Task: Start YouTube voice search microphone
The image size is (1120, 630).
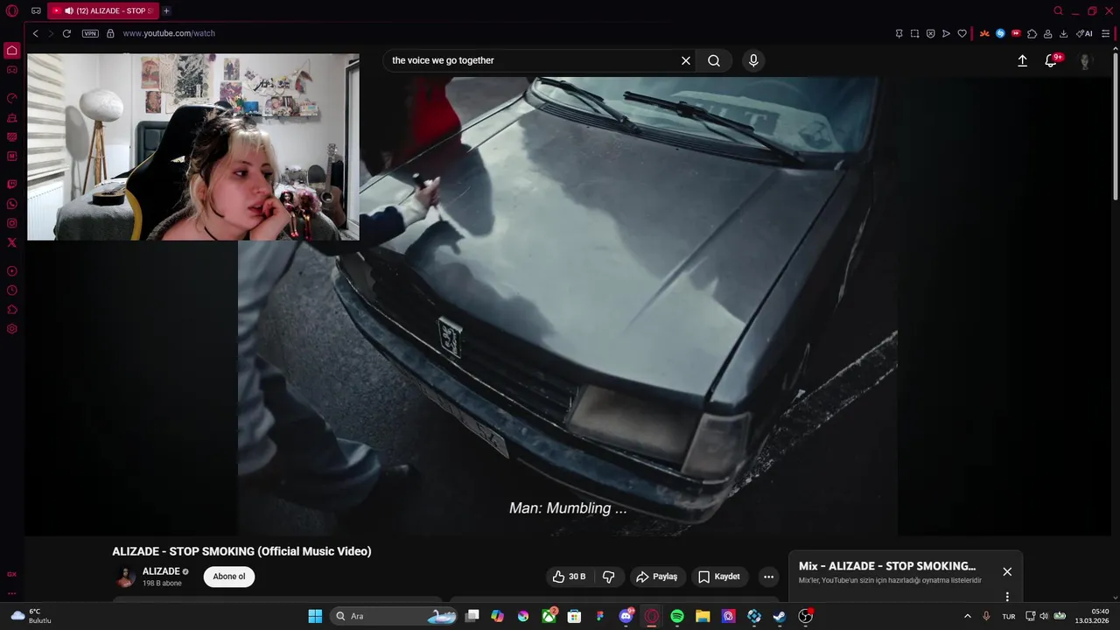Action: tap(753, 60)
